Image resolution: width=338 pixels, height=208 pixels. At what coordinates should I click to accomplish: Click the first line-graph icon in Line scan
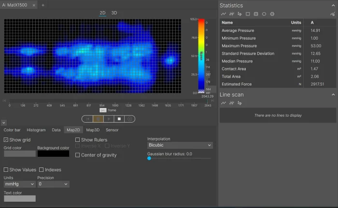tap(224, 103)
